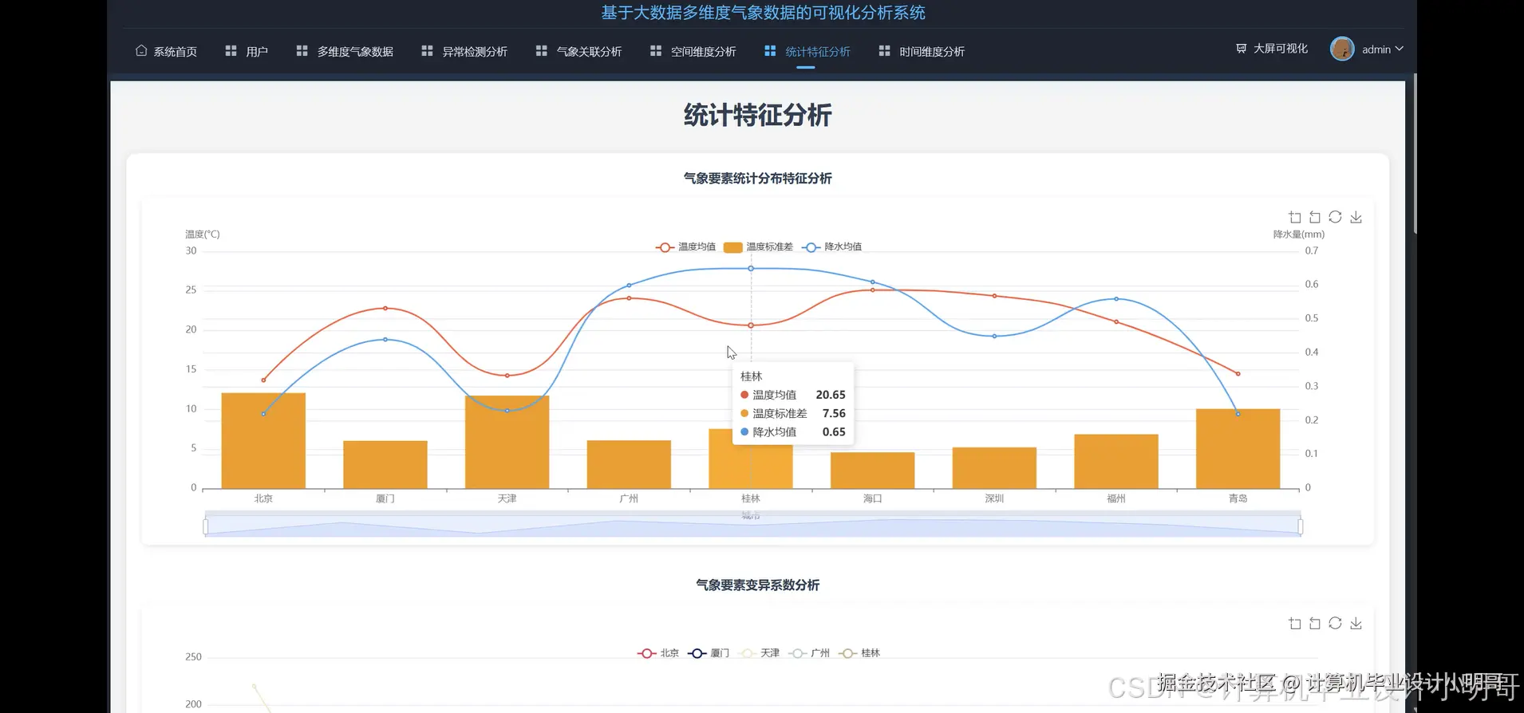Screen dimensions: 1524x713
Task: Toggle the 北京 legend series in lower chart
Action: 658,653
